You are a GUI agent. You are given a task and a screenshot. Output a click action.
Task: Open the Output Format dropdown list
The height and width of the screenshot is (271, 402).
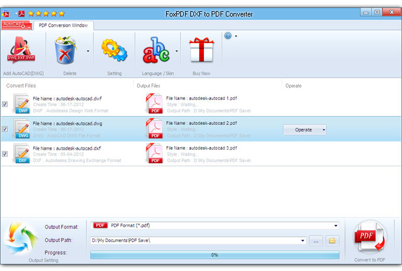(x=336, y=225)
